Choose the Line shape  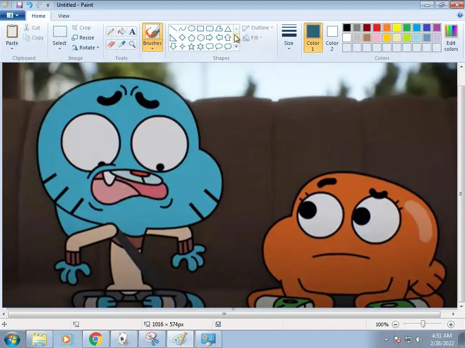point(173,29)
